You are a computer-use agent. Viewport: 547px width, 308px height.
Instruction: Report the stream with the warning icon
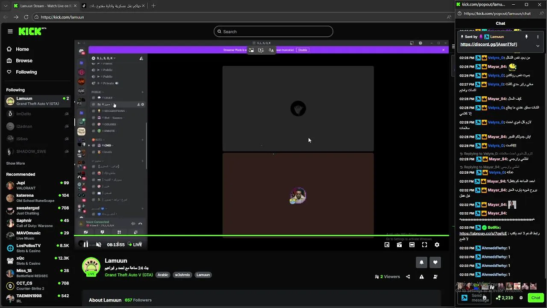coord(421,277)
